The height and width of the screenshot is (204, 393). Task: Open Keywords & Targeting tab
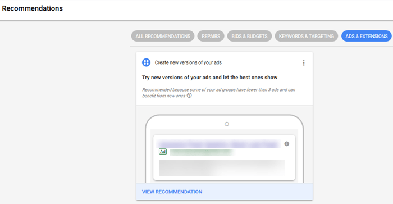coord(307,36)
